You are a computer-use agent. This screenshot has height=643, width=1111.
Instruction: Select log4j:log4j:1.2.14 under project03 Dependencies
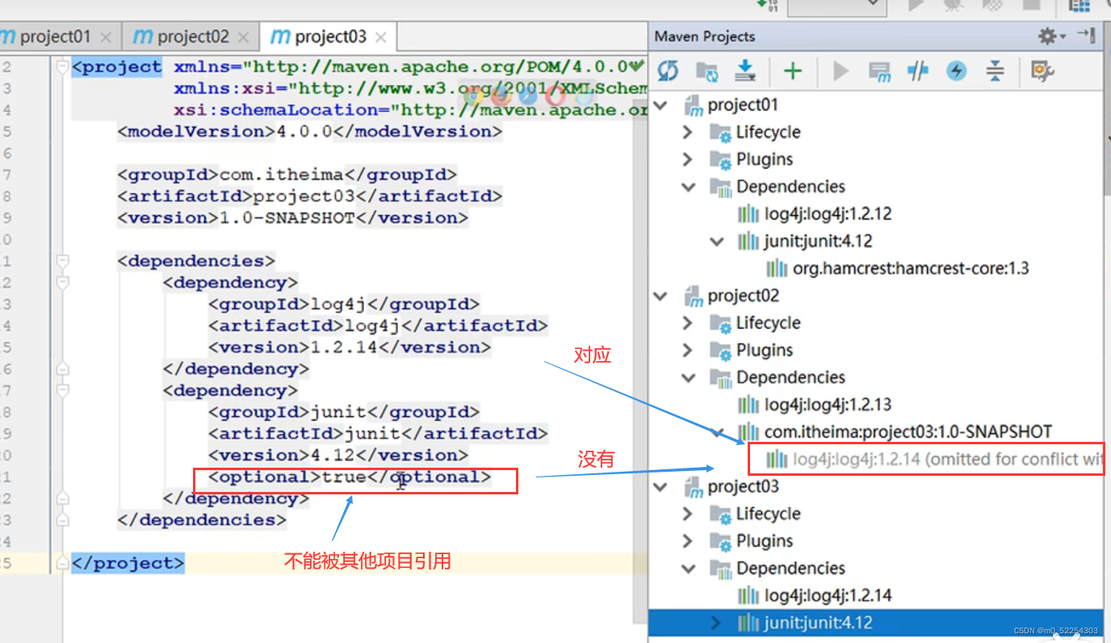click(x=828, y=596)
